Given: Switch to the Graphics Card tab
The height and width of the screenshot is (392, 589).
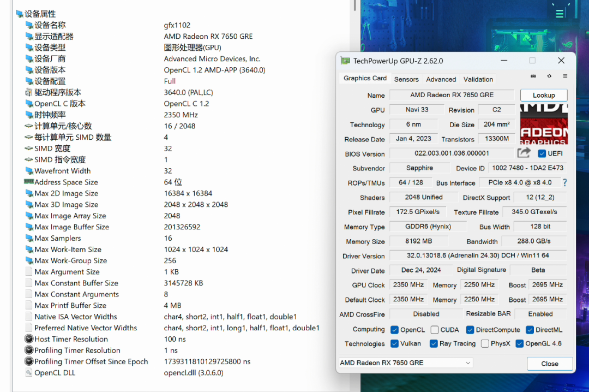Looking at the screenshot, I should tap(365, 78).
